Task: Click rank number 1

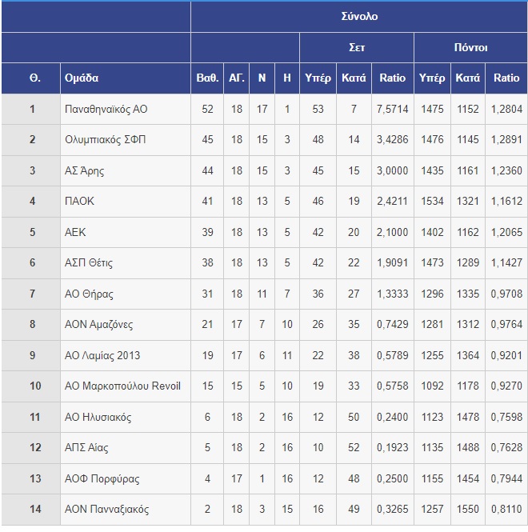Action: (x=32, y=109)
